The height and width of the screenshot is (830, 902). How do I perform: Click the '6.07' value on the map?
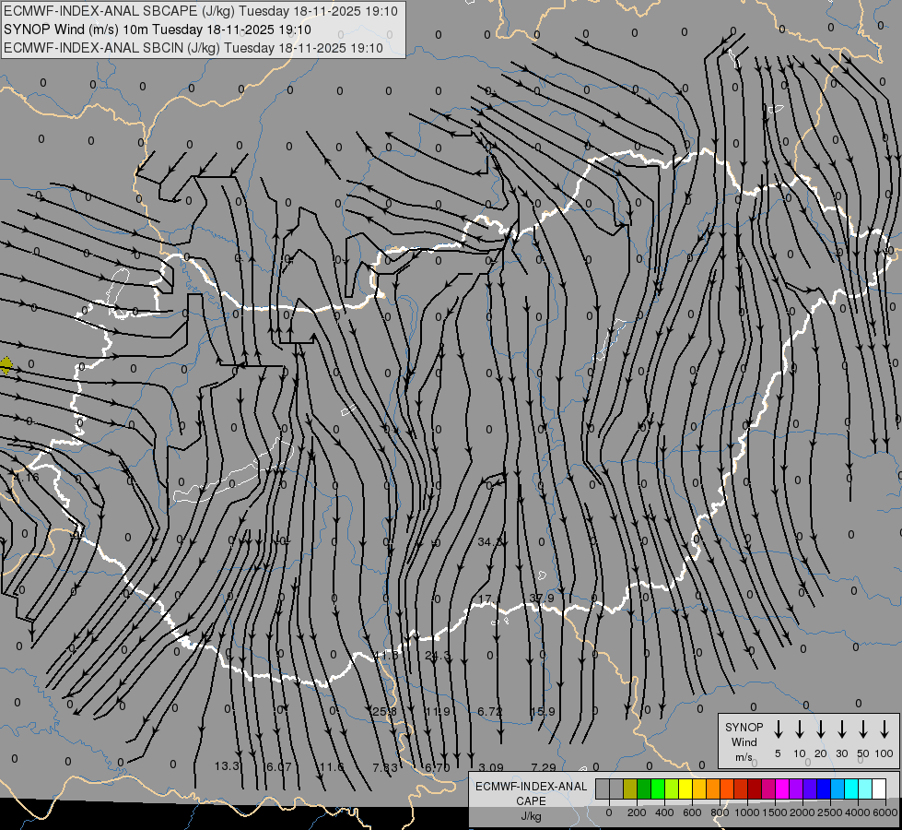[x=279, y=767]
